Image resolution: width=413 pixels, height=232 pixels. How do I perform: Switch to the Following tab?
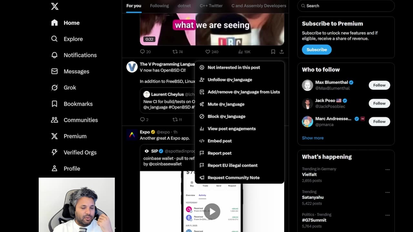click(x=159, y=6)
